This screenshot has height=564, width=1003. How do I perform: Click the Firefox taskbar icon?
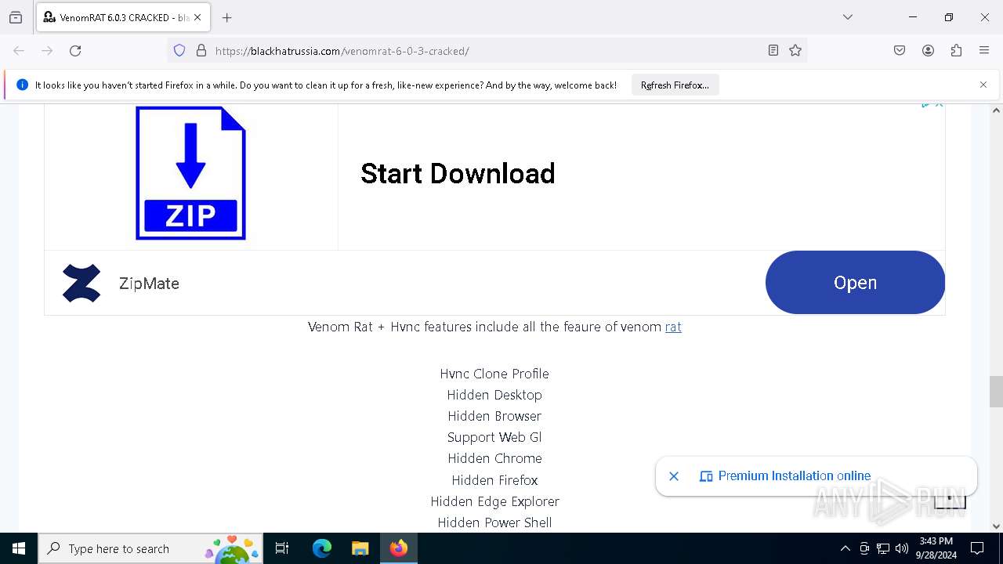tap(399, 548)
